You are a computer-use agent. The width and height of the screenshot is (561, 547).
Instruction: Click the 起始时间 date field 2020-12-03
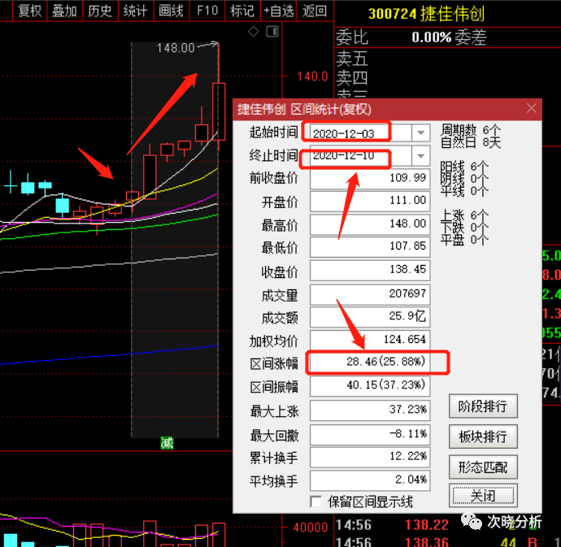pos(361,133)
